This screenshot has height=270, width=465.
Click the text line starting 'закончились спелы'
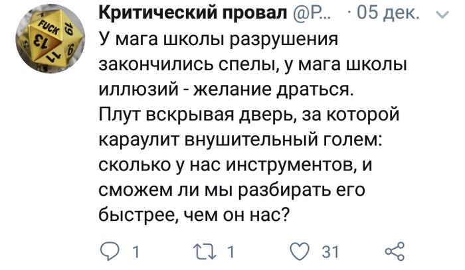coord(252,64)
